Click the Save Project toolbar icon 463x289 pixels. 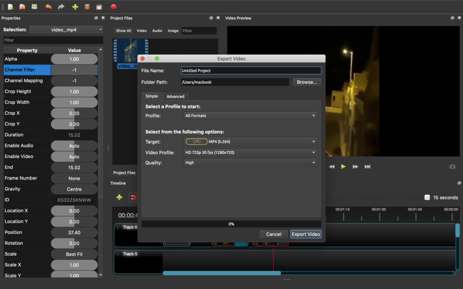[x=34, y=6]
